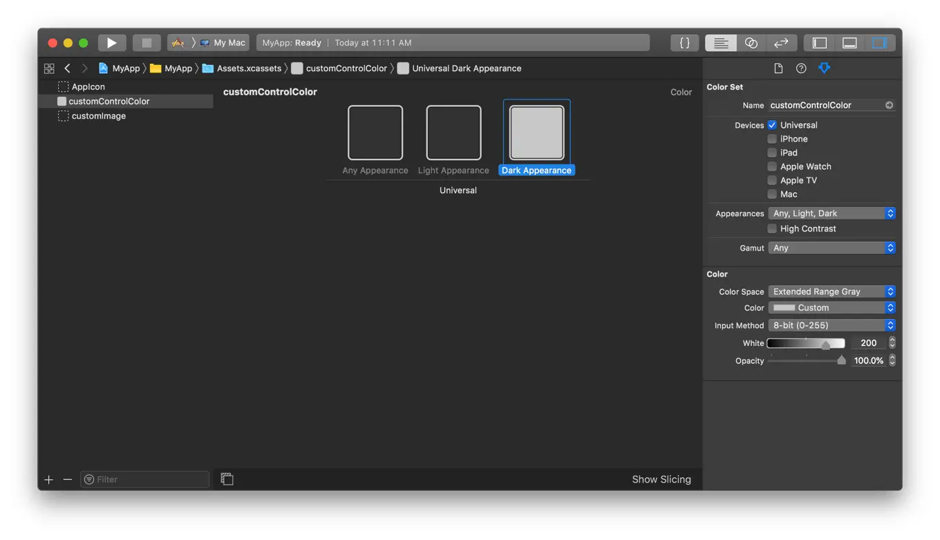Open the Input Method dropdown
This screenshot has width=940, height=540.
tap(832, 325)
